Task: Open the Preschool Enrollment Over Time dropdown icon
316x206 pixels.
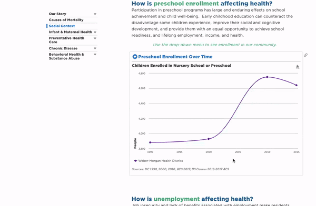Action: (135, 57)
